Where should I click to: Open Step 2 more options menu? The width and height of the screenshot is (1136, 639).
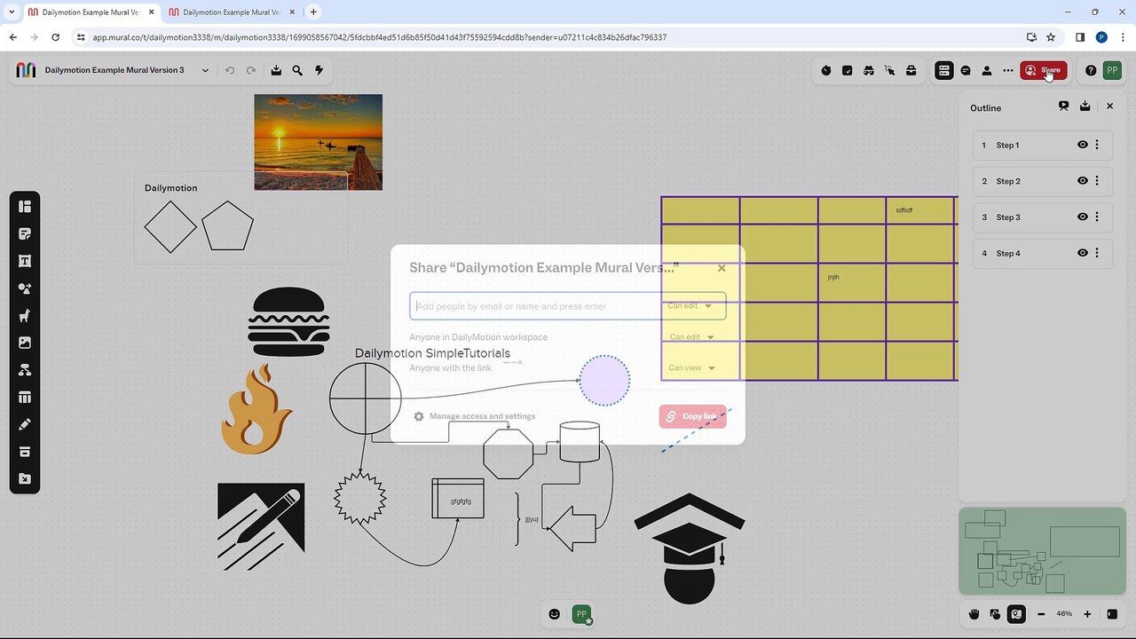(1097, 181)
